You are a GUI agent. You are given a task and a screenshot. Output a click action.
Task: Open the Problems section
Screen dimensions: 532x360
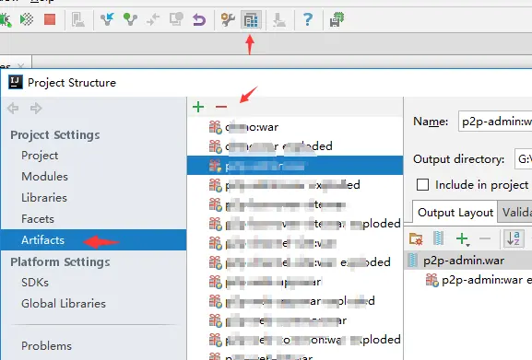click(46, 346)
